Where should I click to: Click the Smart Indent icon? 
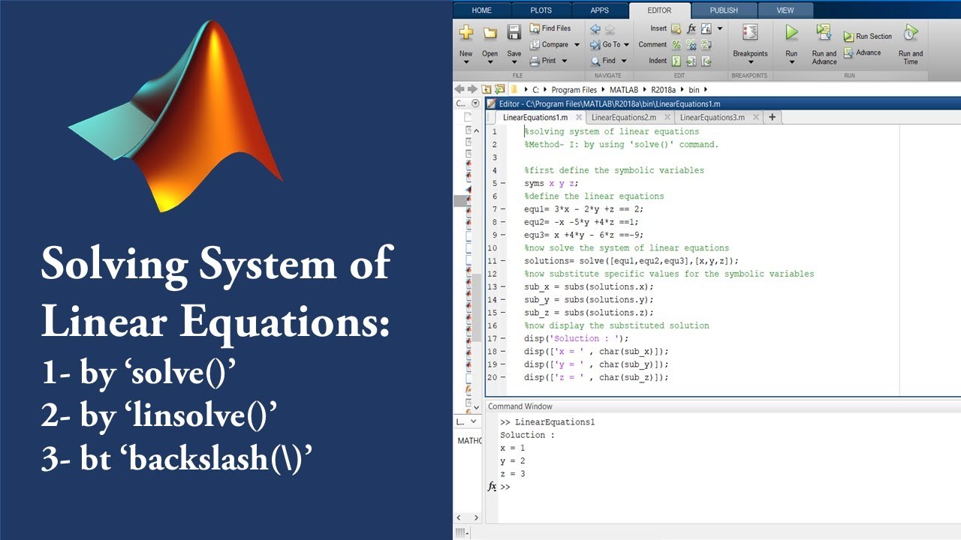click(x=676, y=61)
